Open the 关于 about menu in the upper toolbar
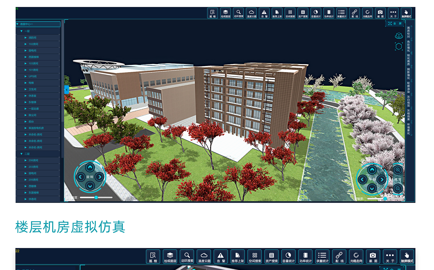Viewport: 434px width, 270px height. coord(393,13)
